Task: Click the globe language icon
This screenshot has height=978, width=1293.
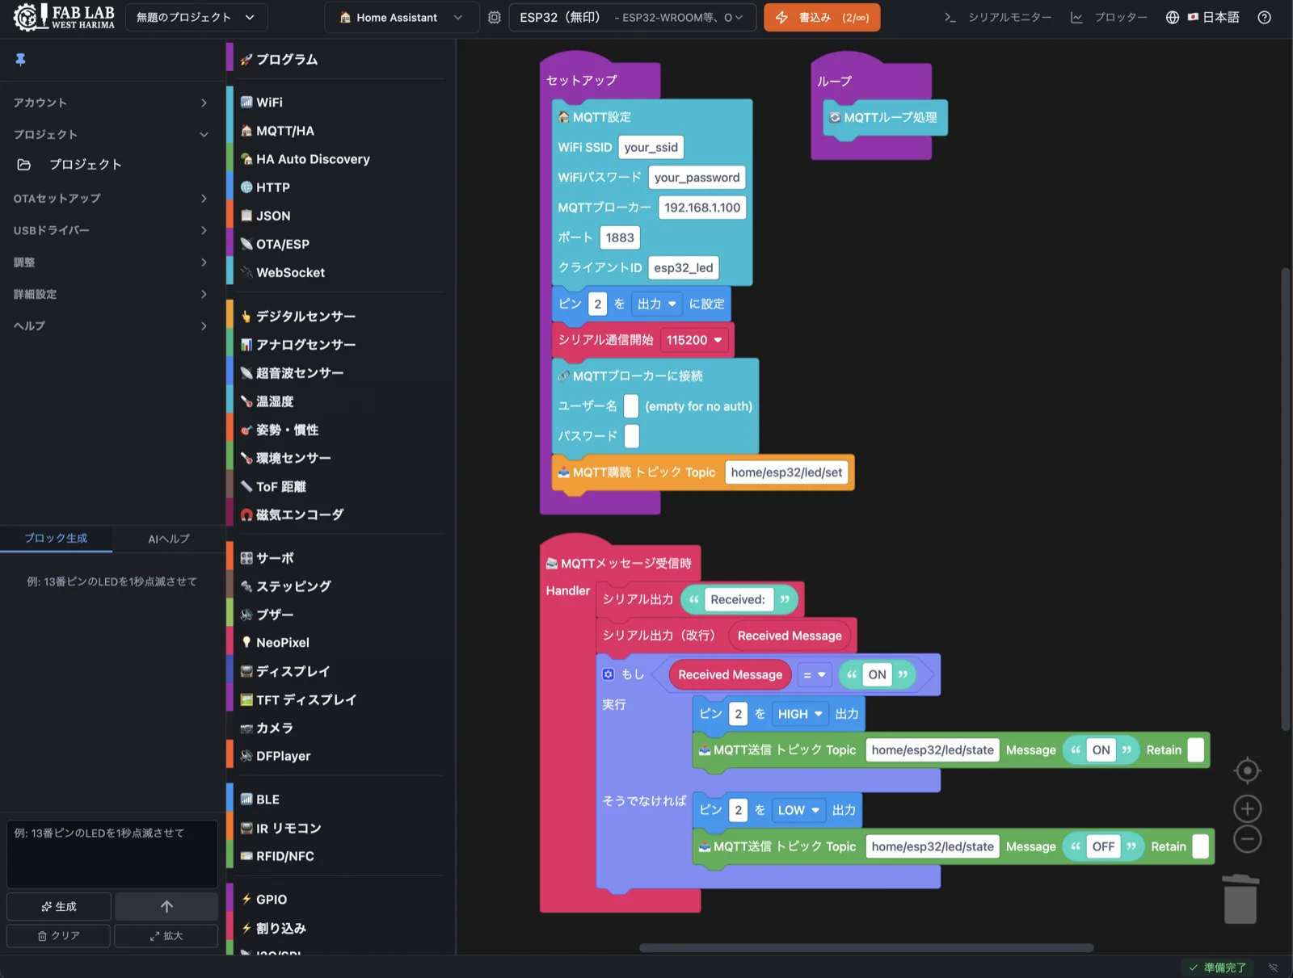Action: click(1172, 17)
